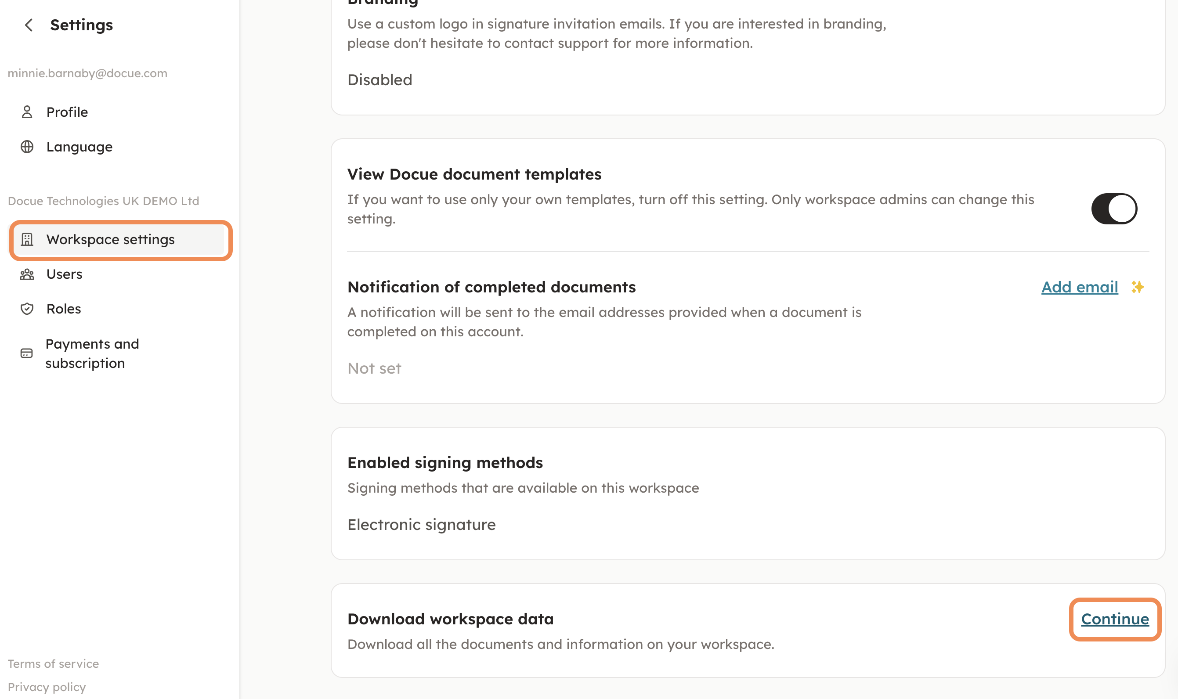
Task: Open the Language settings page
Action: point(79,147)
